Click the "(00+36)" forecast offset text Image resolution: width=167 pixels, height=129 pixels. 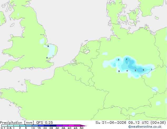[x=158, y=123]
